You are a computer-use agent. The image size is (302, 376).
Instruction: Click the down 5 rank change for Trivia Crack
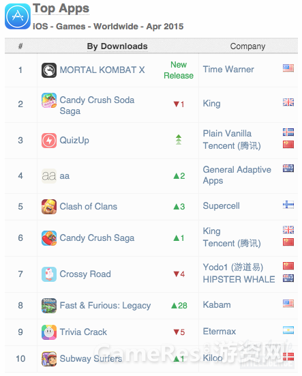tap(179, 332)
